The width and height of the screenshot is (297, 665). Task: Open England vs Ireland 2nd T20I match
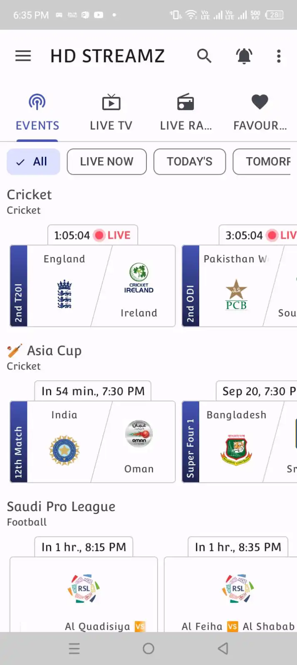pos(92,286)
